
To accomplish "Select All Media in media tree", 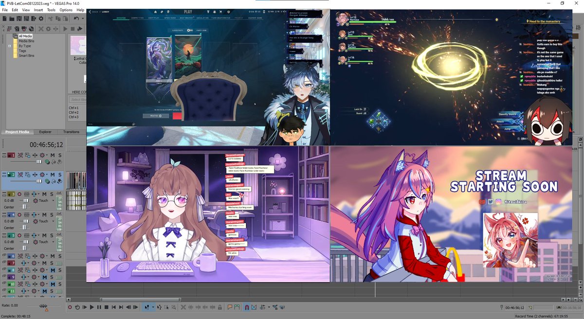I will (x=25, y=36).
